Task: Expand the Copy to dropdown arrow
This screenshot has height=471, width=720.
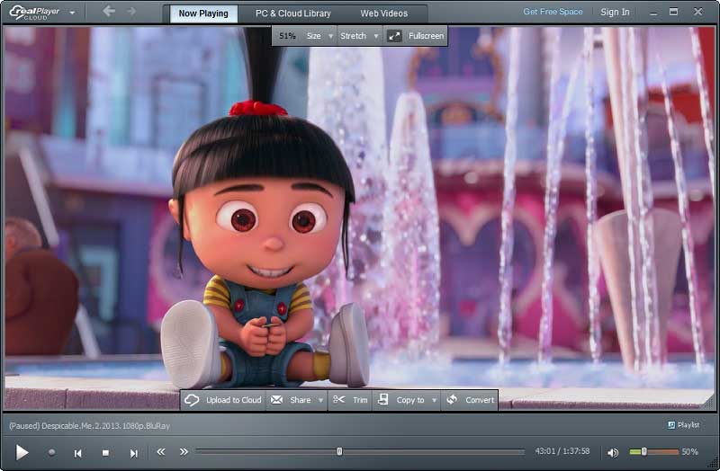Action: (435, 400)
